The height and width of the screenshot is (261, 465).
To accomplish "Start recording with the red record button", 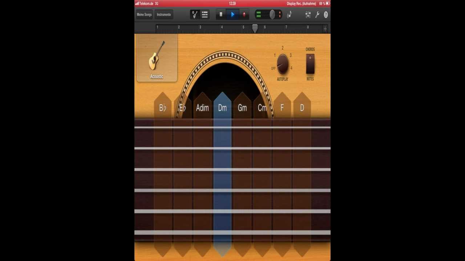I will tap(244, 14).
